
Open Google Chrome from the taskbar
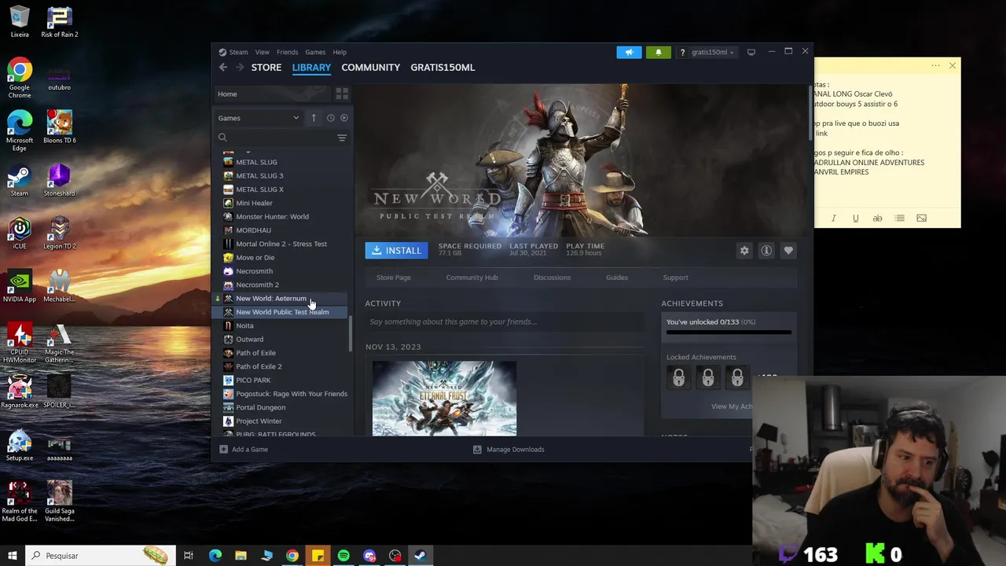pyautogui.click(x=292, y=556)
